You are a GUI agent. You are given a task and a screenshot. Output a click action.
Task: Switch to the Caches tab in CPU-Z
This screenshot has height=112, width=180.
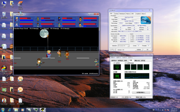pyautogui.click(x=116, y=14)
